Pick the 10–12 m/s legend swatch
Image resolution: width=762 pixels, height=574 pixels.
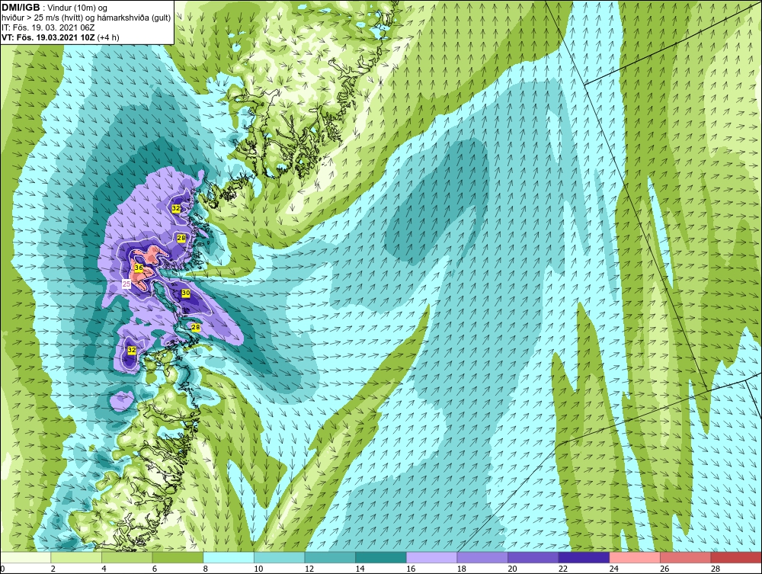pyautogui.click(x=280, y=557)
